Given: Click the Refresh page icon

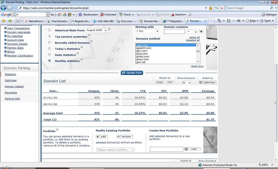Looking at the screenshot, I should point(216,8).
